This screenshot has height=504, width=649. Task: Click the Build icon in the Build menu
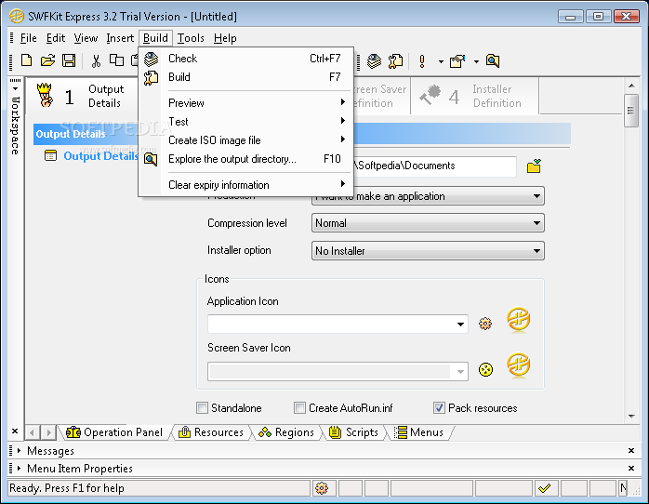coord(151,77)
